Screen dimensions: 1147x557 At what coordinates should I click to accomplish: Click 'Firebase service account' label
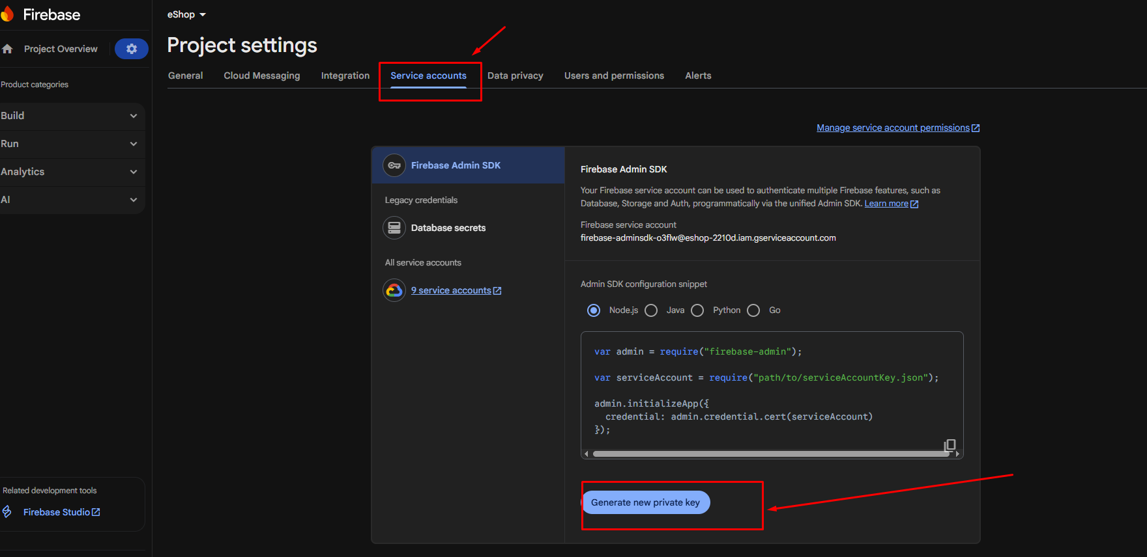tap(628, 225)
